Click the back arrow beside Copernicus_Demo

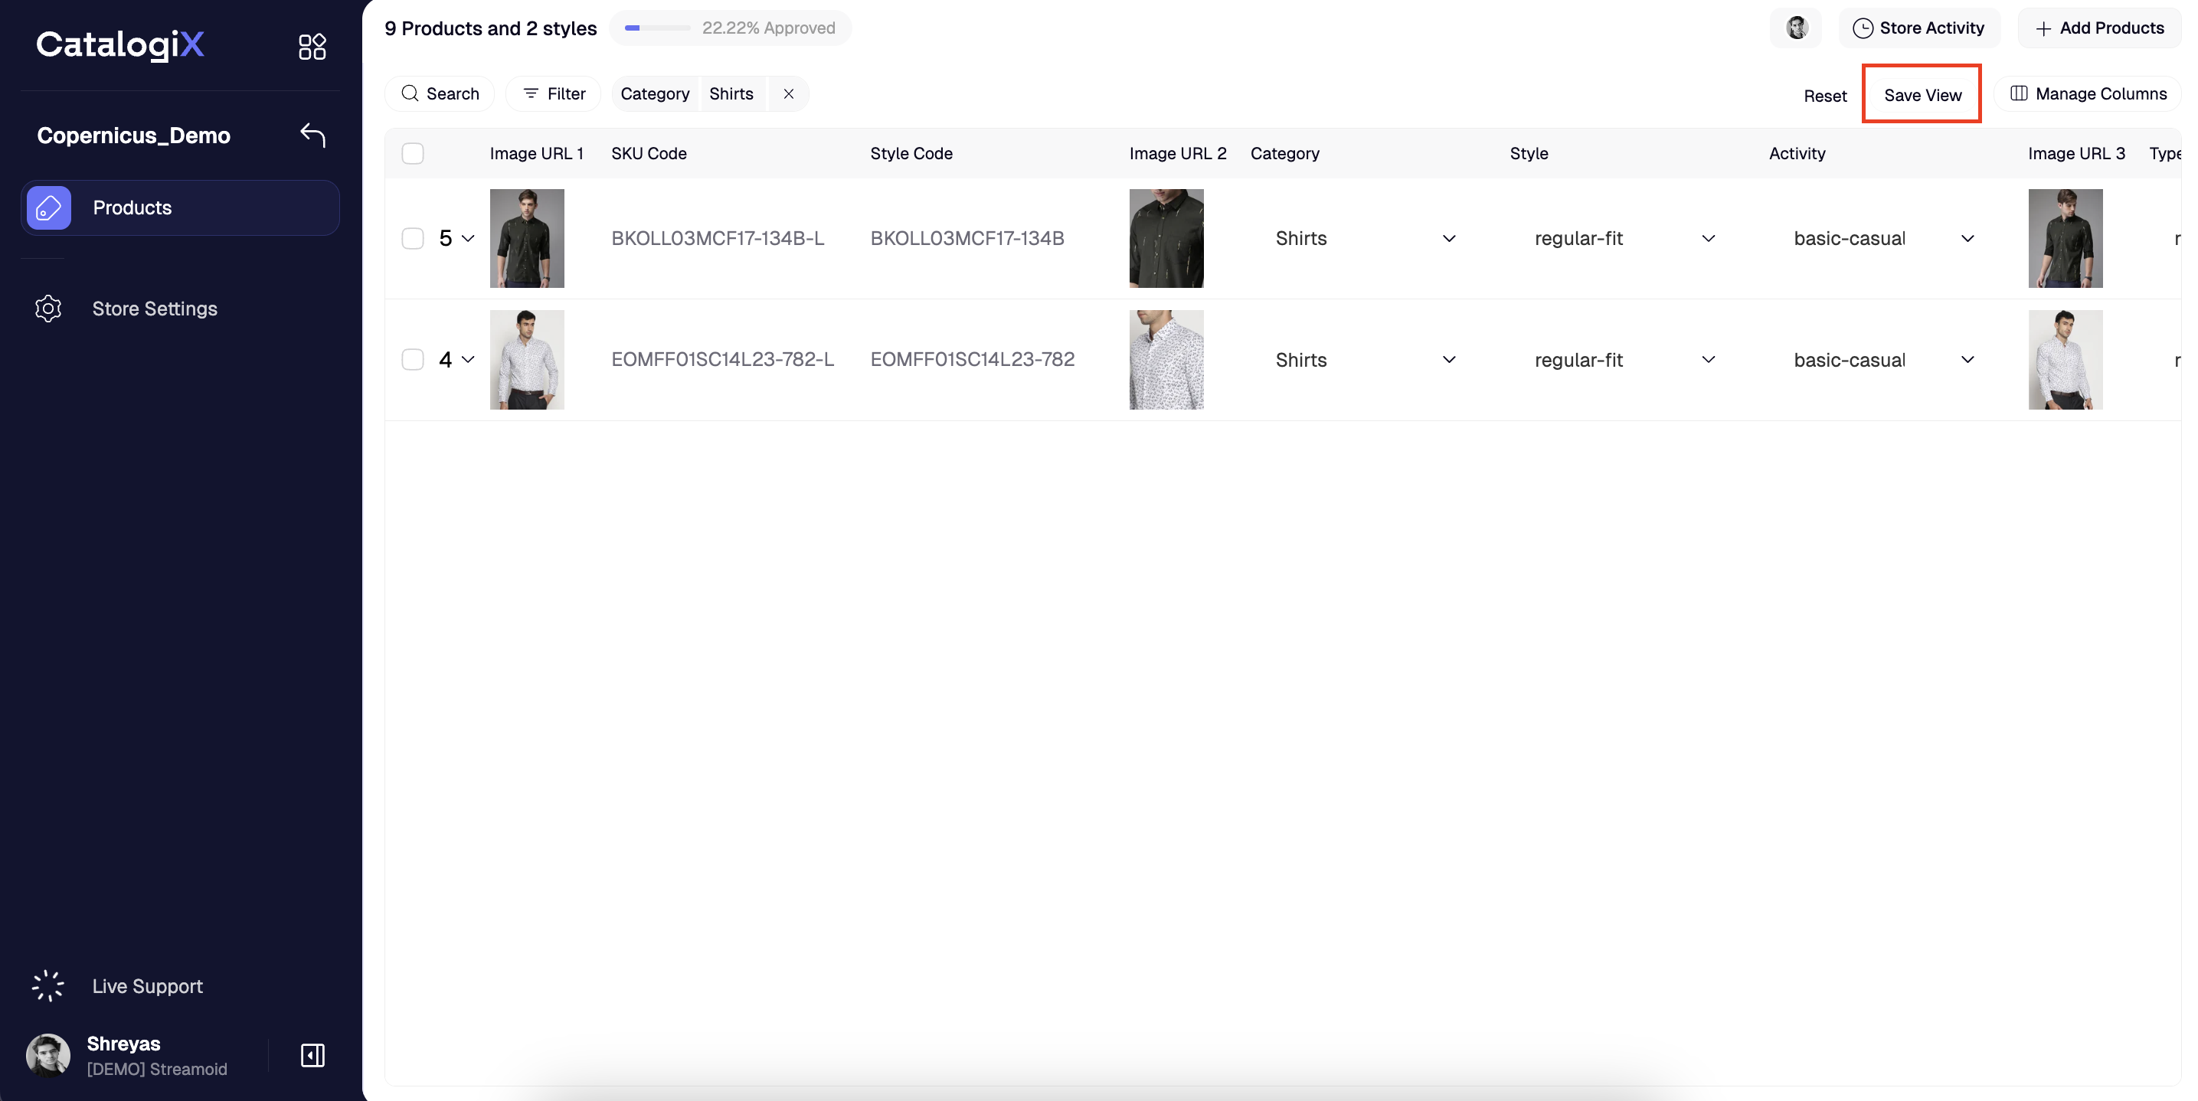tap(312, 135)
